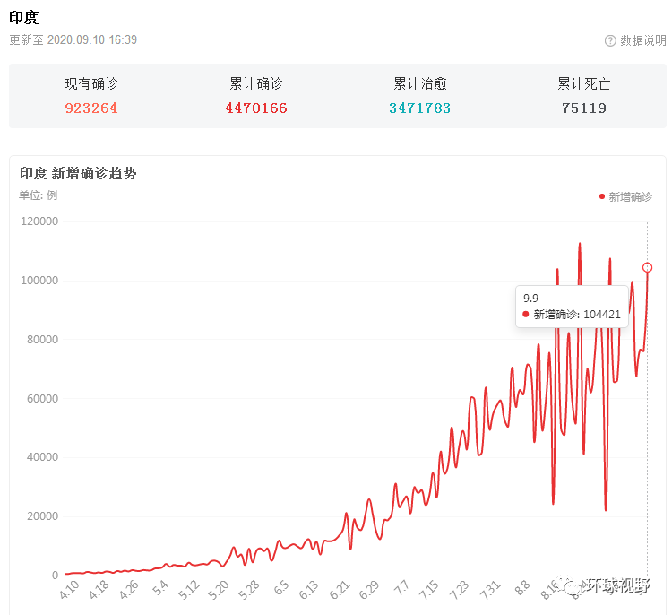Click the question mark icon beside 数据说明
672x615 pixels.
[611, 40]
